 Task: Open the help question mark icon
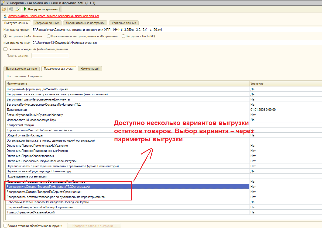coord(4,9)
